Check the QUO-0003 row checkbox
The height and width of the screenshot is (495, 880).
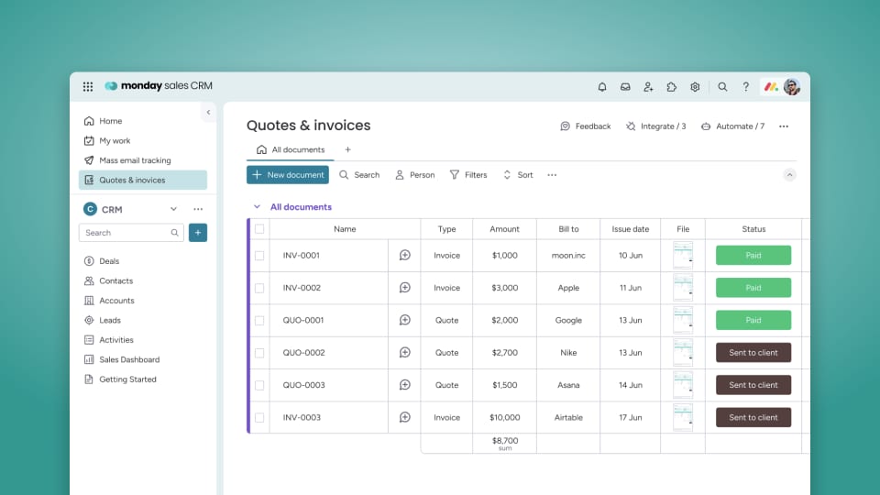click(x=259, y=386)
